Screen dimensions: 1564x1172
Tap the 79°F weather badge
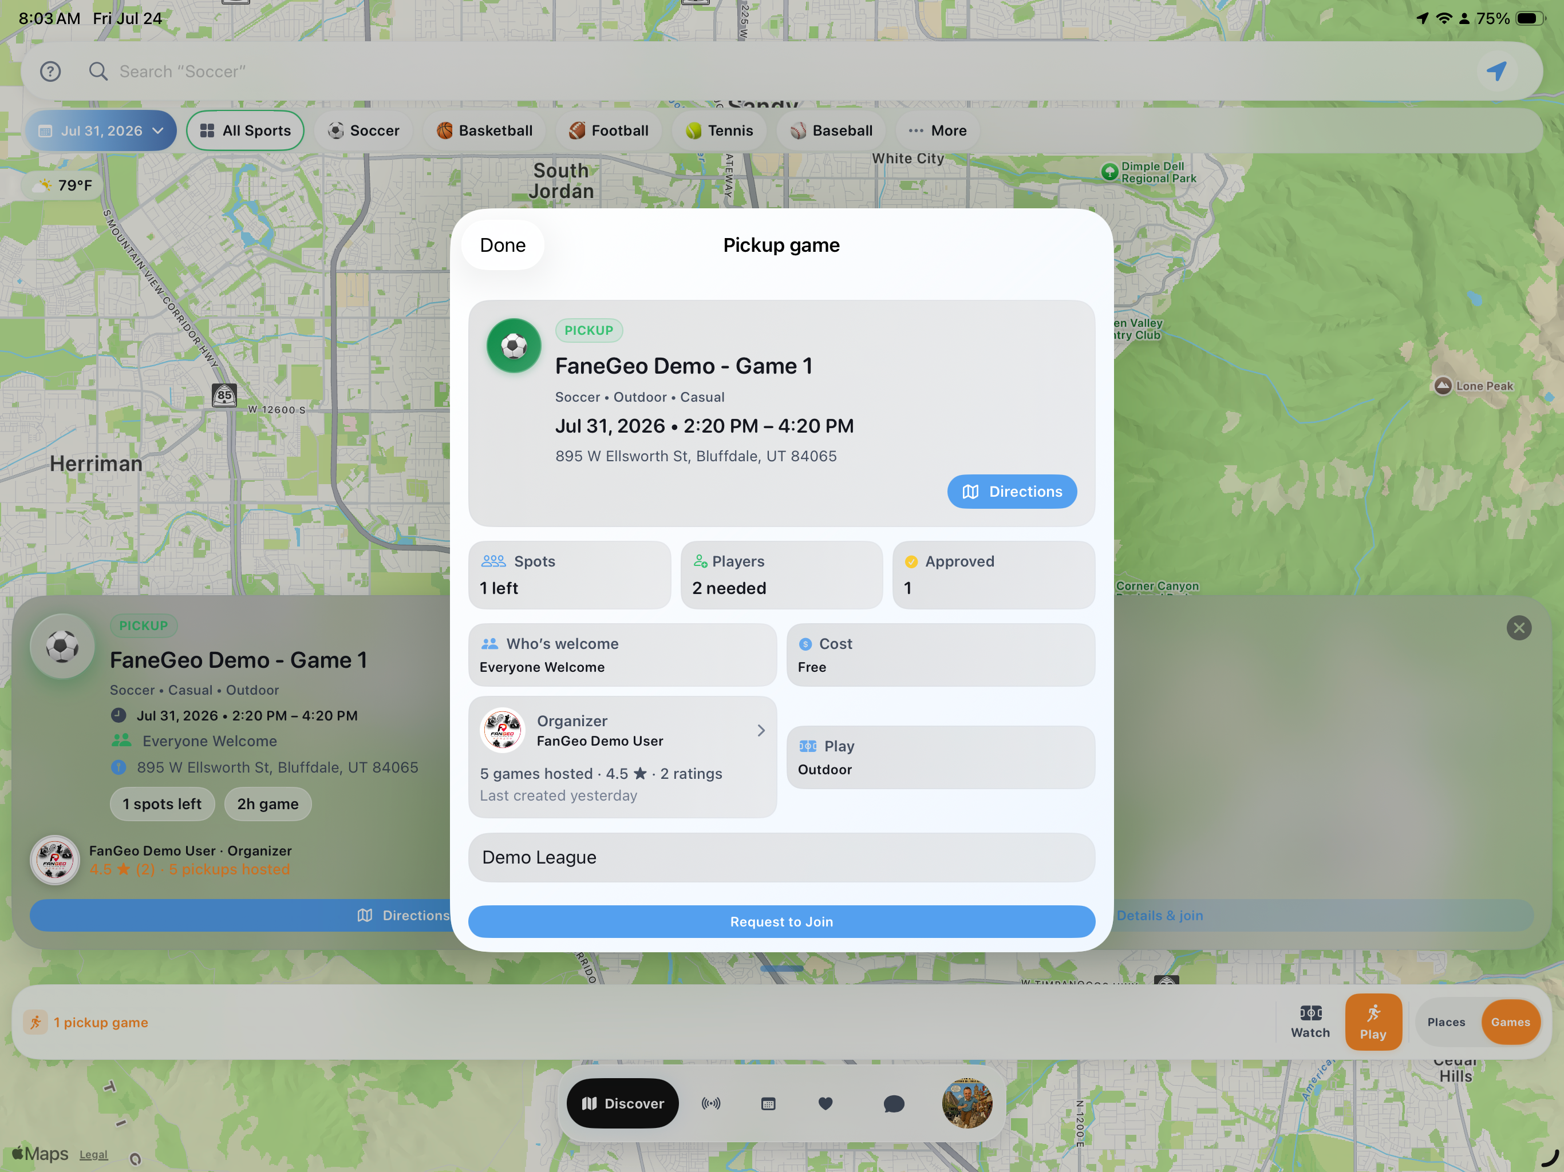[x=63, y=185]
